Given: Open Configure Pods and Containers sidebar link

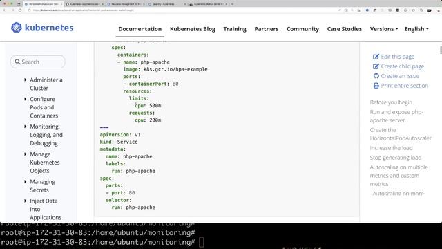Looking at the screenshot, I should click(44, 107).
